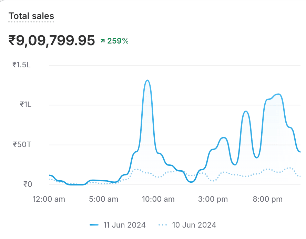Select the 3:00 pm x-axis label
Screen dimensions: 306x239
213,199
